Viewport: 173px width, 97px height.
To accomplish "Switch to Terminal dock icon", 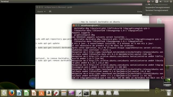I will 86,93.
